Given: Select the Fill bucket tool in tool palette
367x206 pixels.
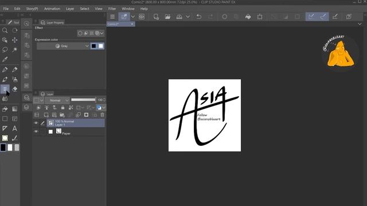Looking at the screenshot, I should pos(5,109).
